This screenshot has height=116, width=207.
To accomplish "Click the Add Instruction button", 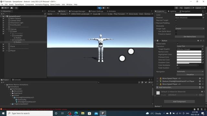I will coord(177,87).
